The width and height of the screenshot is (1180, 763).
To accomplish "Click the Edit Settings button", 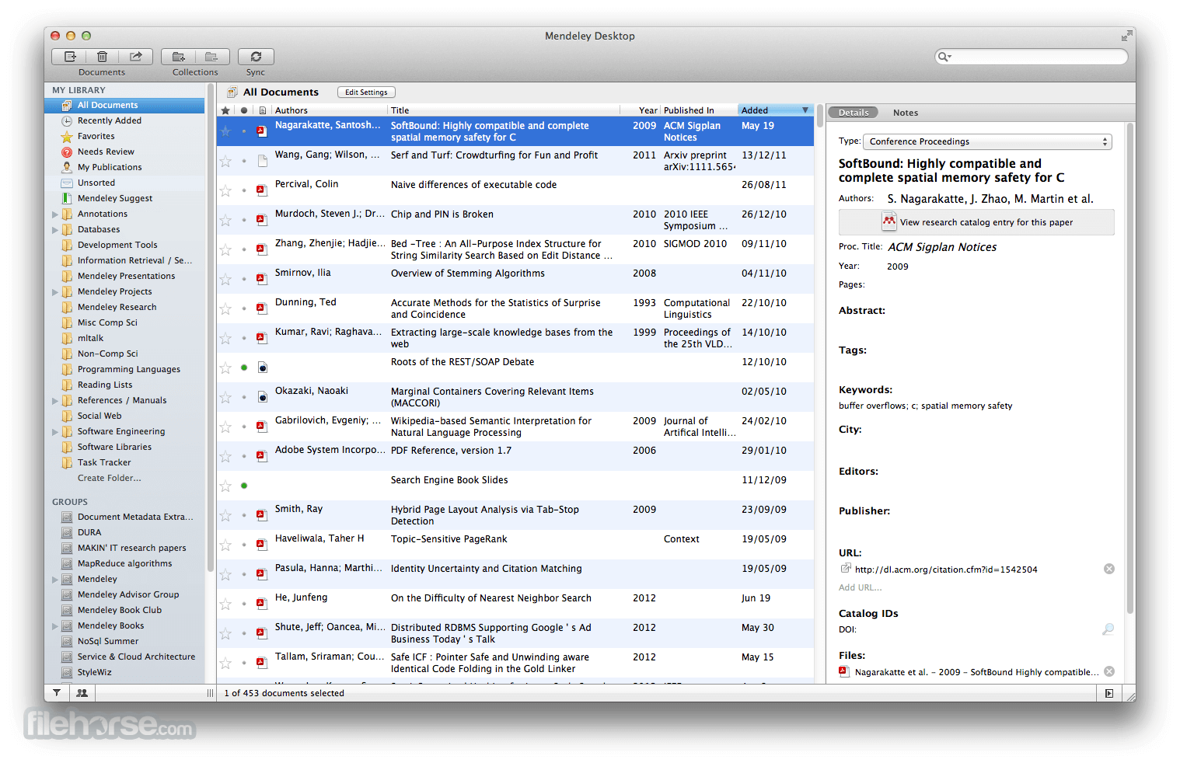I will 366,92.
